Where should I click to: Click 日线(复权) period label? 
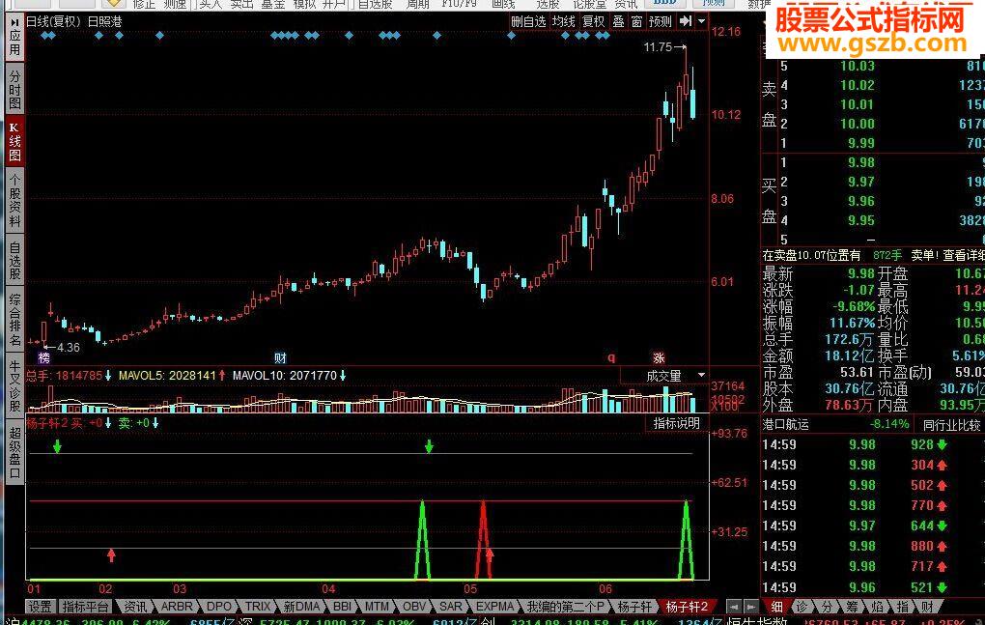[x=53, y=21]
